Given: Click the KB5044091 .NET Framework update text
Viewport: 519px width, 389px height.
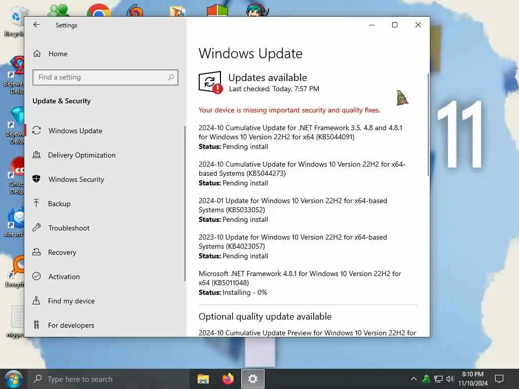Looking at the screenshot, I should pyautogui.click(x=300, y=132).
